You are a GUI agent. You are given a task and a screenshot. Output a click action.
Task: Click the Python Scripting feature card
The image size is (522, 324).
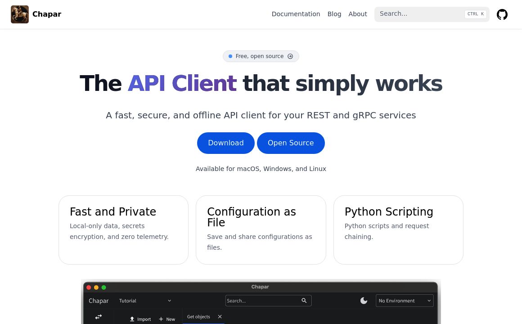[x=398, y=229]
